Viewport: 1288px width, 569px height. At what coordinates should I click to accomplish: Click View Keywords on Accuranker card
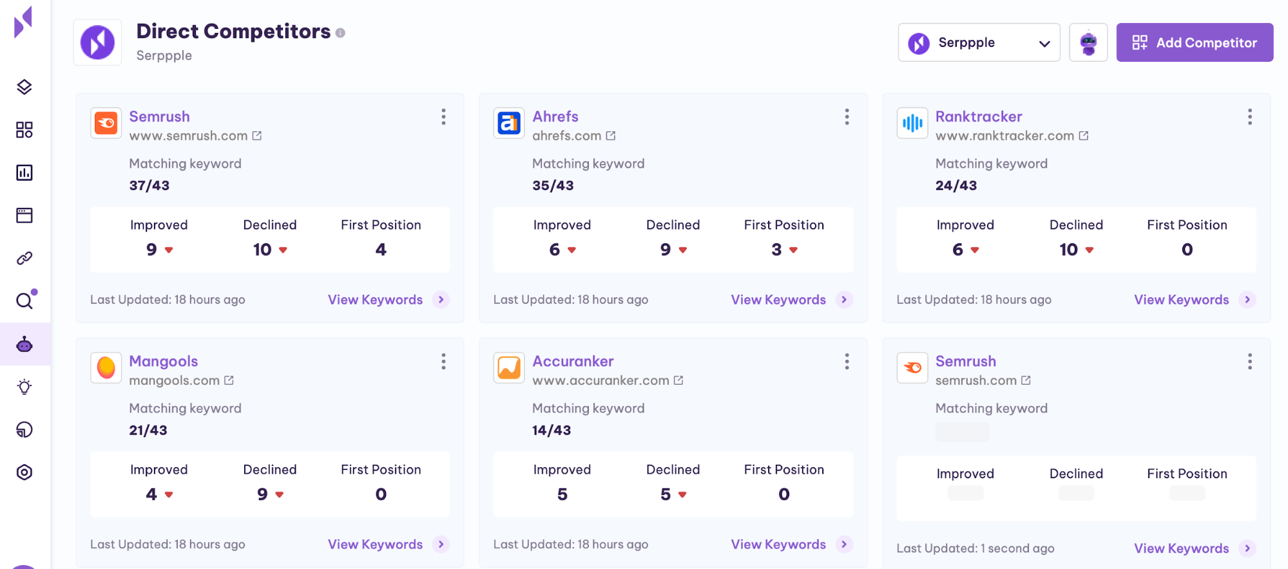778,544
